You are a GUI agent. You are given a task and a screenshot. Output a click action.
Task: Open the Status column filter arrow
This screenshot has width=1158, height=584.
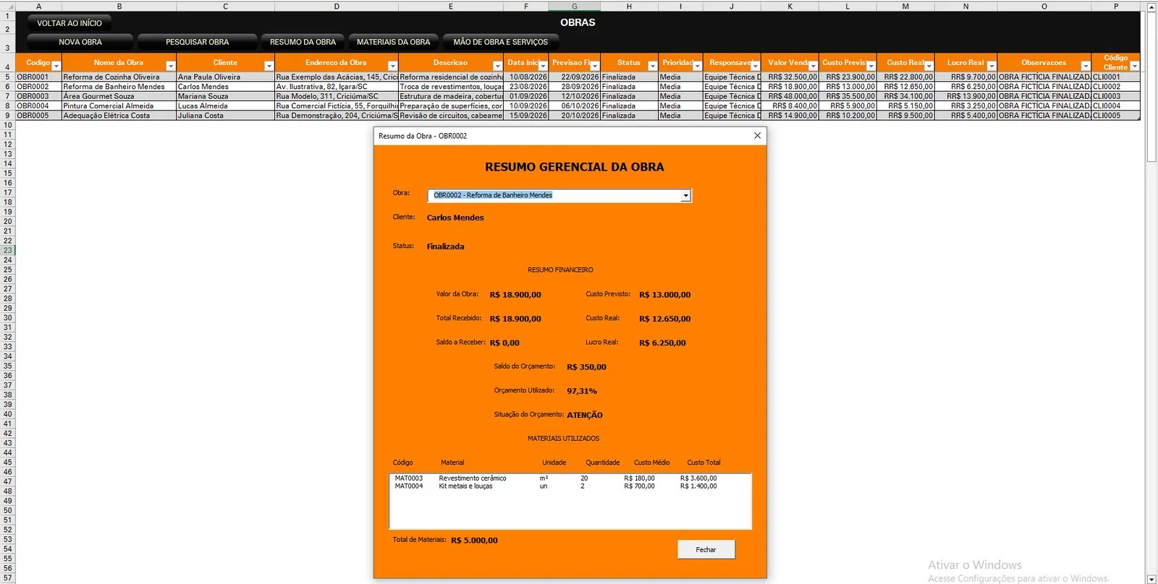(x=653, y=66)
